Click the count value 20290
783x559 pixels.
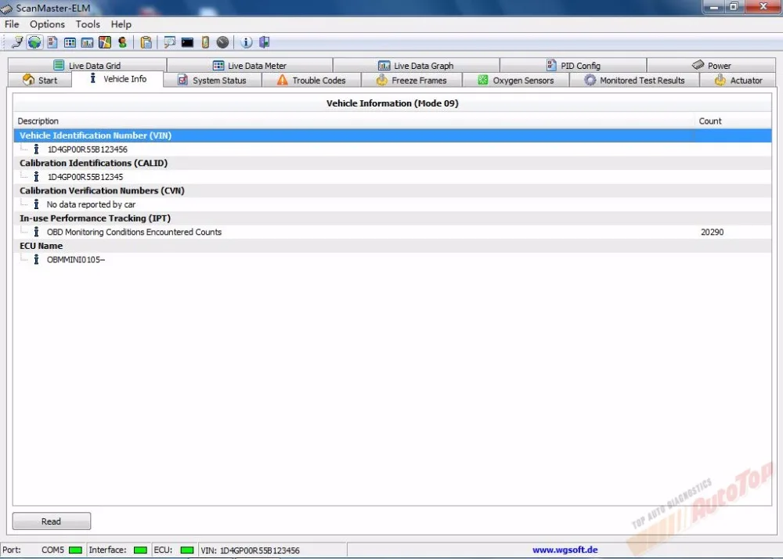pyautogui.click(x=712, y=232)
